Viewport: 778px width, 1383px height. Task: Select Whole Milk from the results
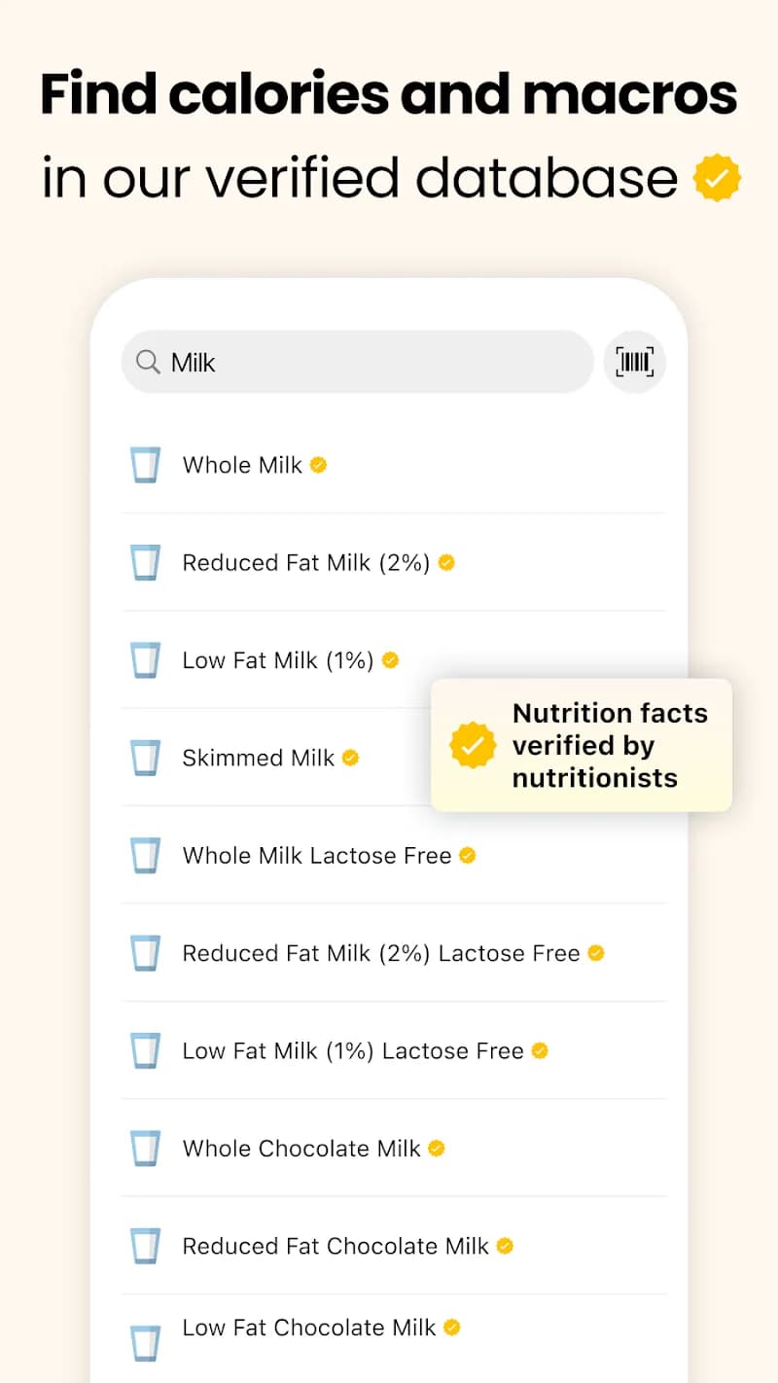(242, 465)
